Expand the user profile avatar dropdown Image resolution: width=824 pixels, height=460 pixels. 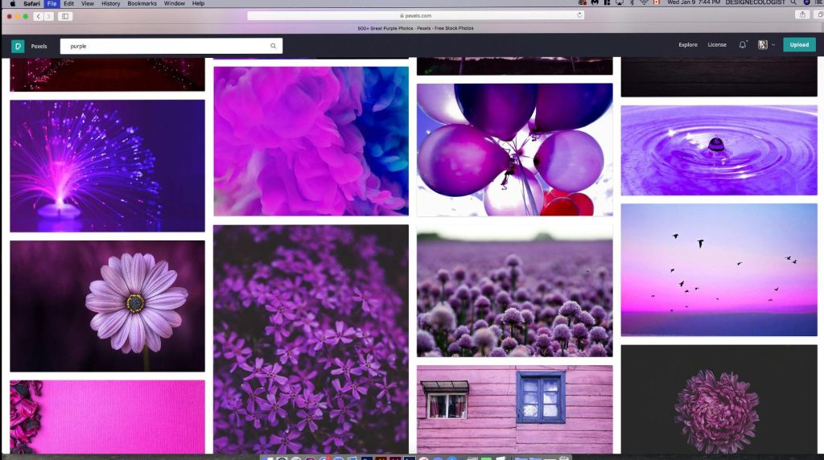pyautogui.click(x=766, y=45)
